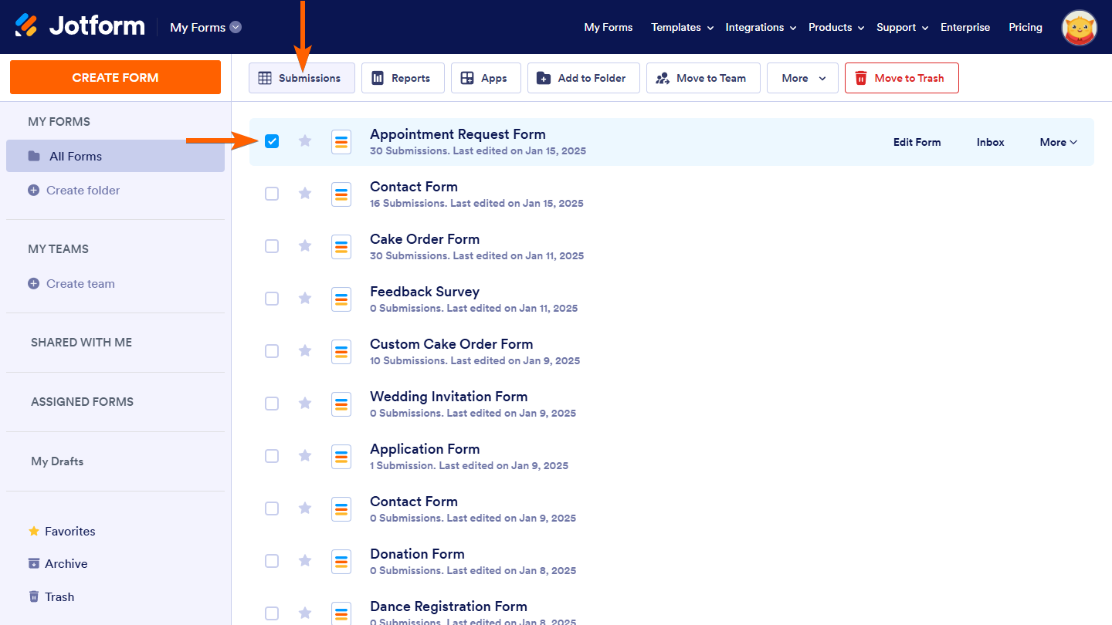The image size is (1112, 625).
Task: Open the Dance Registration Form title
Action: 449,606
